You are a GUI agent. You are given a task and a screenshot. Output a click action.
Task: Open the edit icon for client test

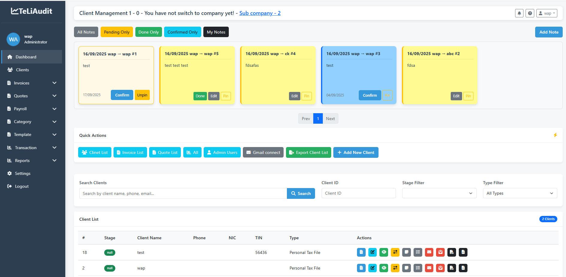[x=373, y=252]
